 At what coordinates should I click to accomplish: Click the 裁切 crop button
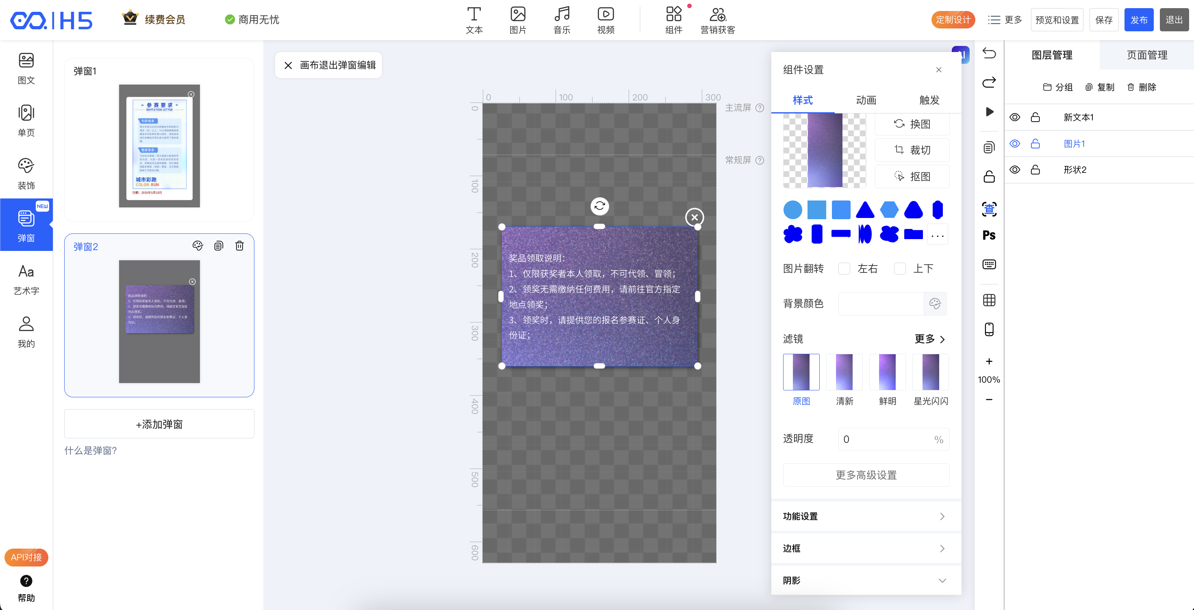point(912,150)
